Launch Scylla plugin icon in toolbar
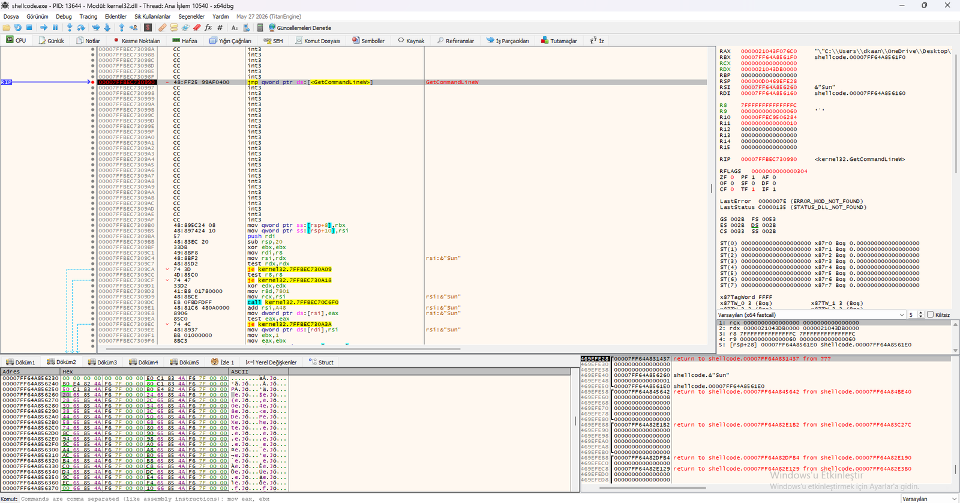This screenshot has height=503, width=960. click(148, 28)
